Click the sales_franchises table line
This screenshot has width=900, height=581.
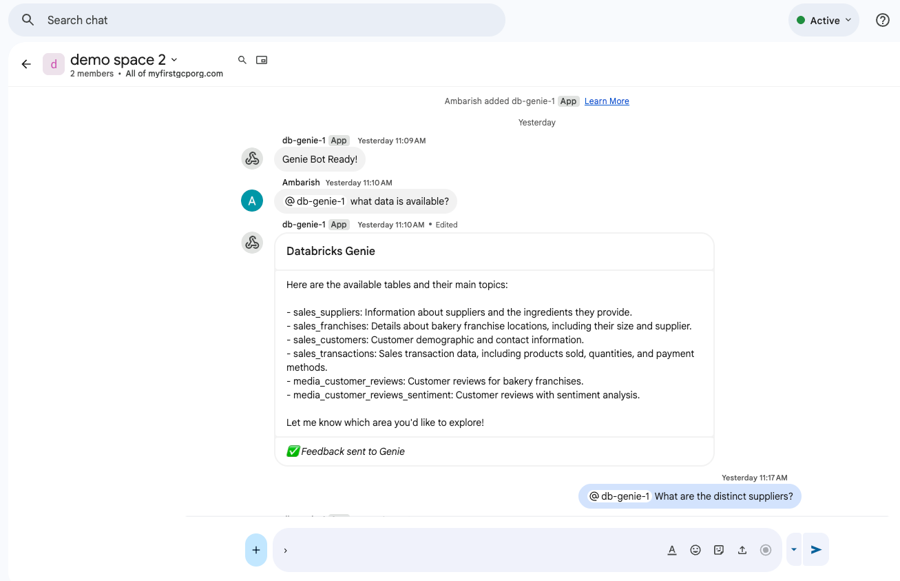(x=489, y=326)
